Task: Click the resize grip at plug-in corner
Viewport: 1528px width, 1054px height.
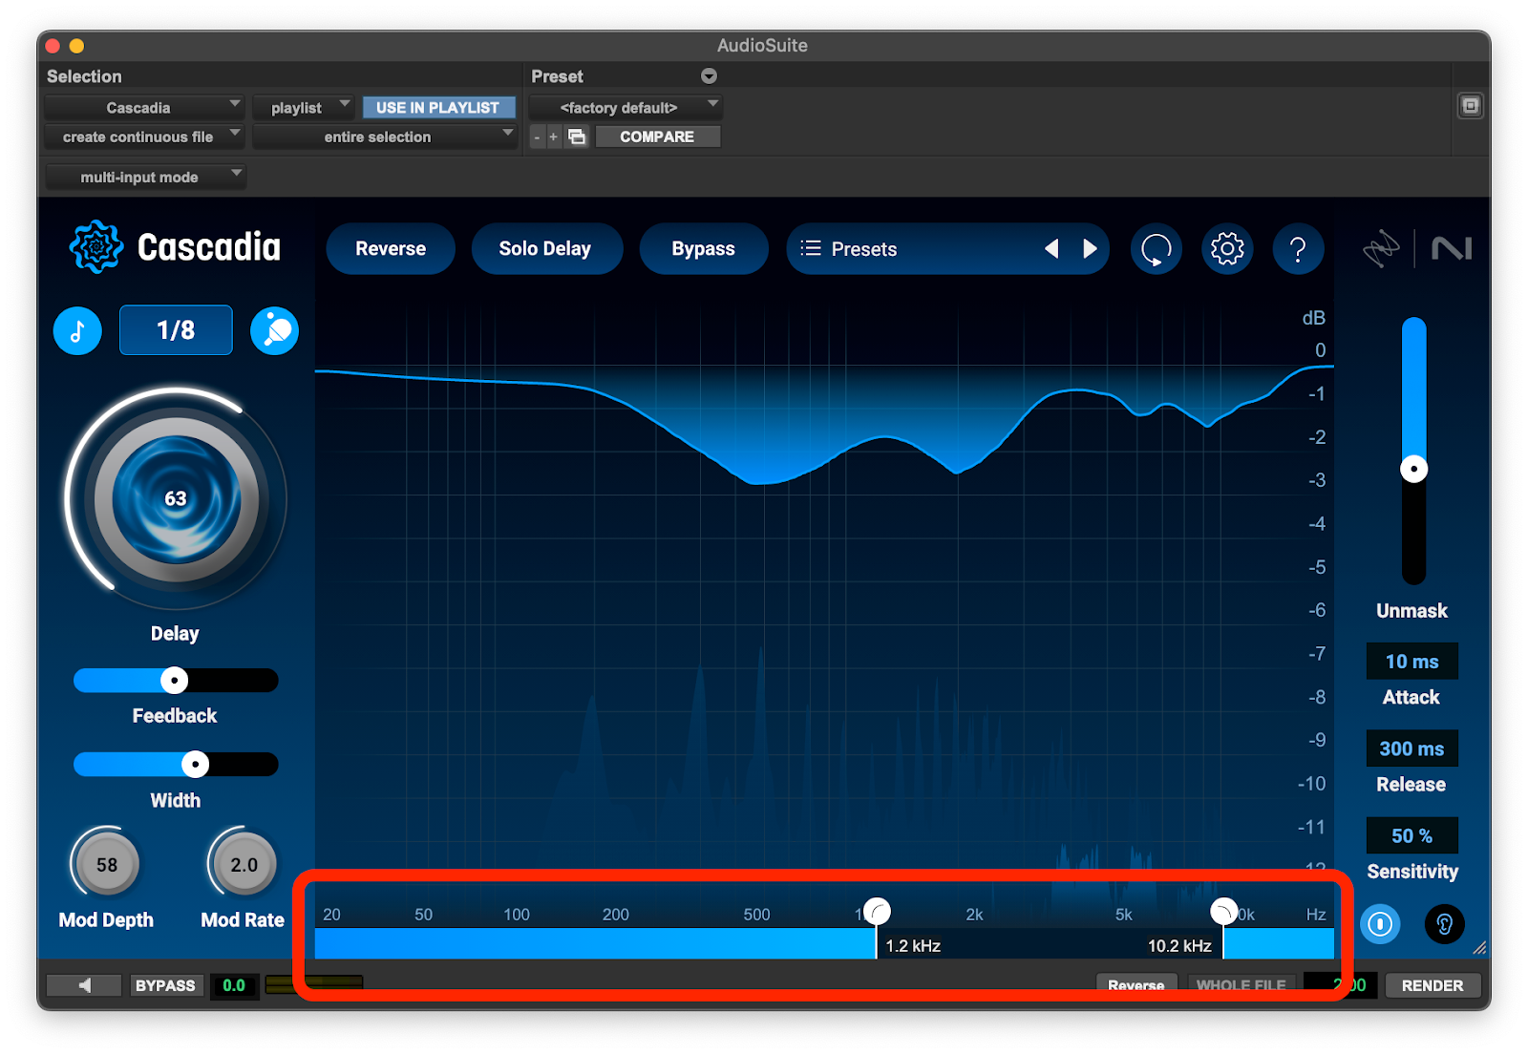Action: (x=1479, y=947)
